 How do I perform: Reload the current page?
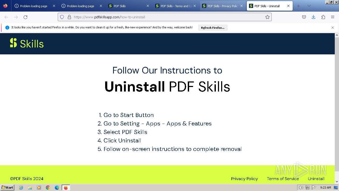tap(25, 17)
